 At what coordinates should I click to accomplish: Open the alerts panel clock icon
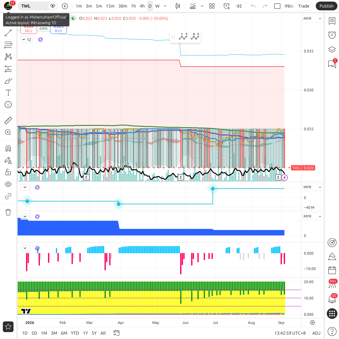click(x=332, y=35)
